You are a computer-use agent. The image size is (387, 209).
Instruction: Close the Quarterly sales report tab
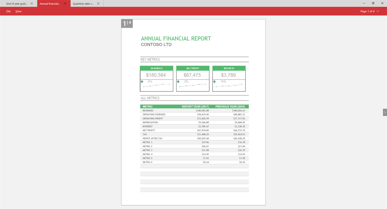(x=98, y=3)
